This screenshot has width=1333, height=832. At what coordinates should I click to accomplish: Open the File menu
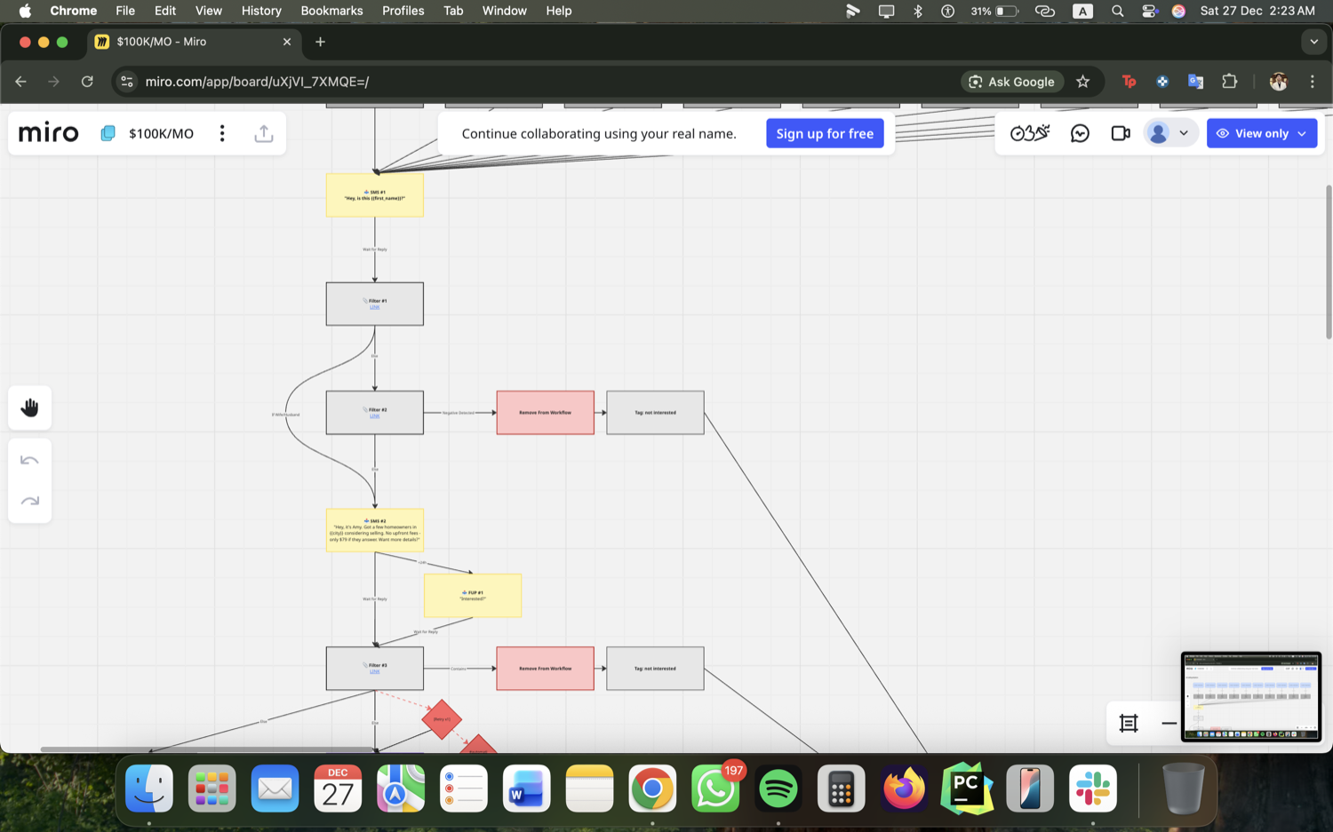tap(125, 11)
